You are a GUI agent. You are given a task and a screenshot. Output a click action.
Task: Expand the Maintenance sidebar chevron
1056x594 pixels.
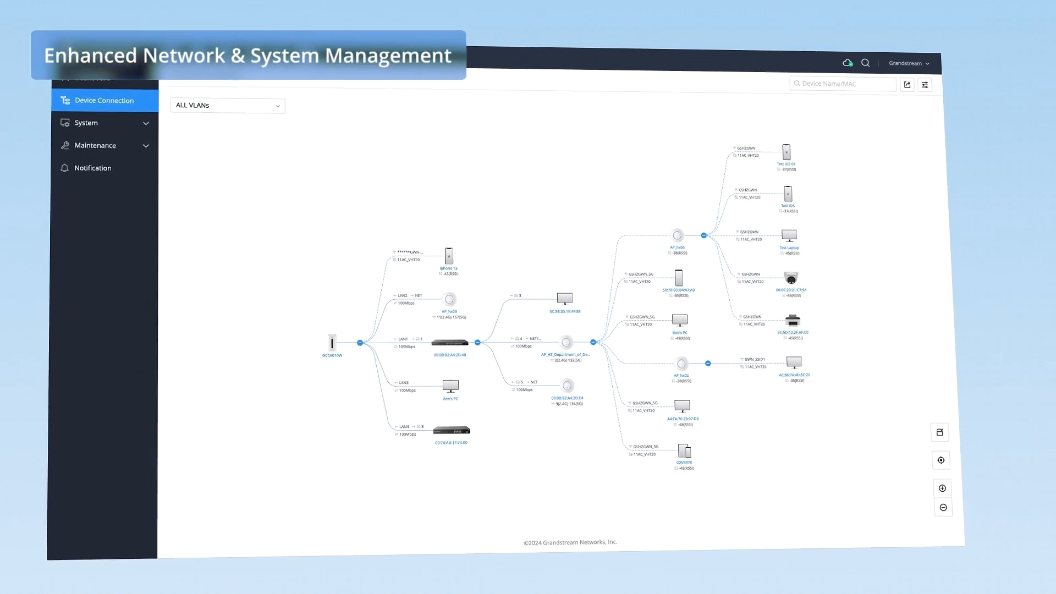point(146,146)
